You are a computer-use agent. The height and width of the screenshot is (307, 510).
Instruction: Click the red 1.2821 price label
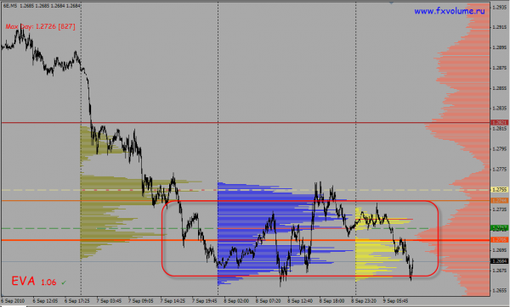500,123
